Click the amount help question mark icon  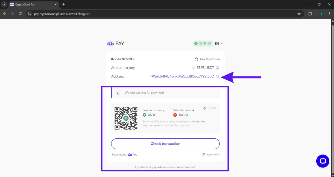193,68
